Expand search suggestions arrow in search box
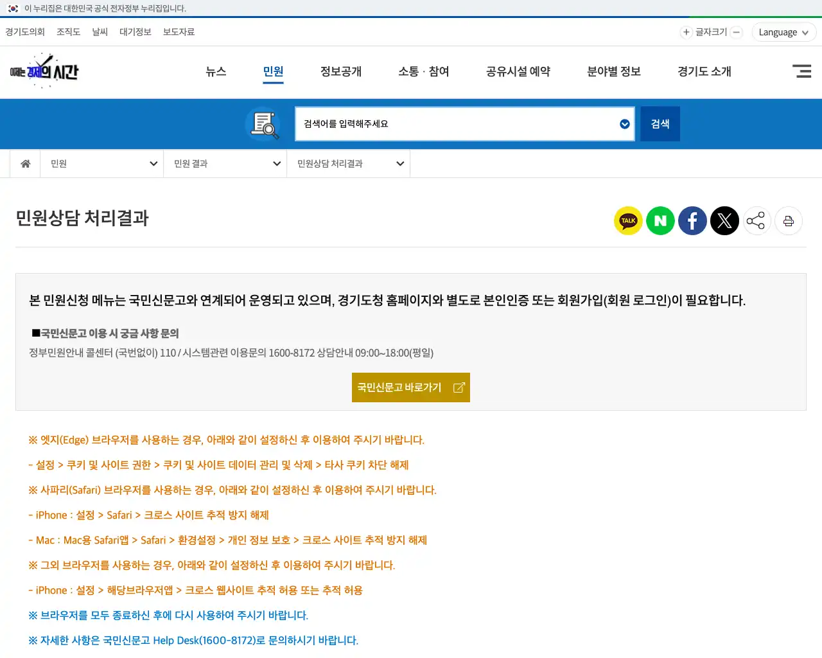The image size is (822, 658). click(625, 124)
